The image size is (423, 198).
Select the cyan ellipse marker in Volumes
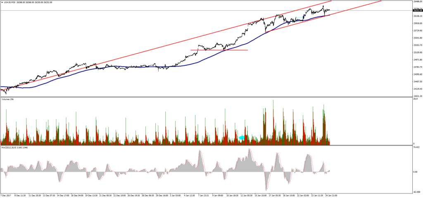(242, 137)
